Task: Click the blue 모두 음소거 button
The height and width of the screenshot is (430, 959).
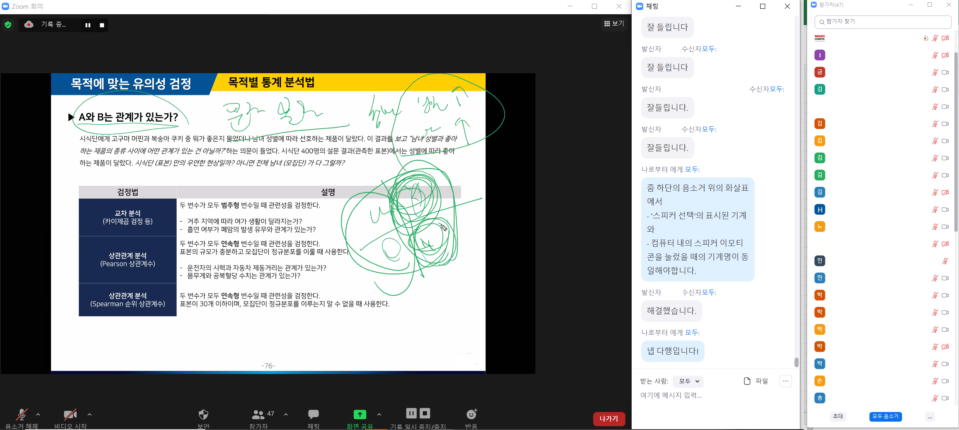Action: point(885,417)
